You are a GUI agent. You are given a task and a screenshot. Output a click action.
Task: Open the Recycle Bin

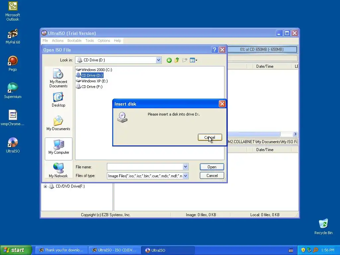click(x=323, y=226)
